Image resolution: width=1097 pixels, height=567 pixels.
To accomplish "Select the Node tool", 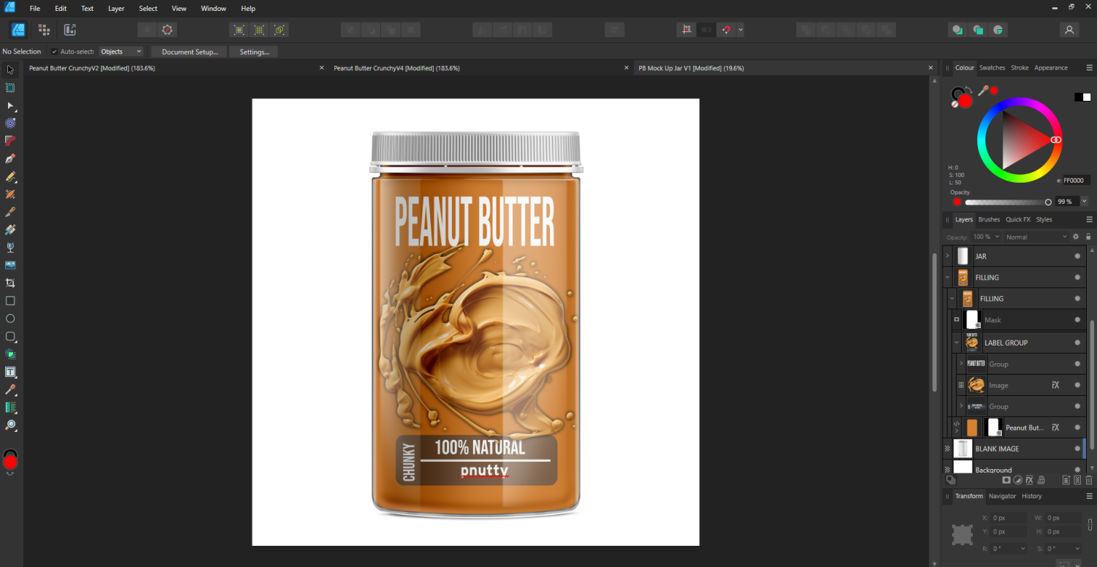I will 10,105.
